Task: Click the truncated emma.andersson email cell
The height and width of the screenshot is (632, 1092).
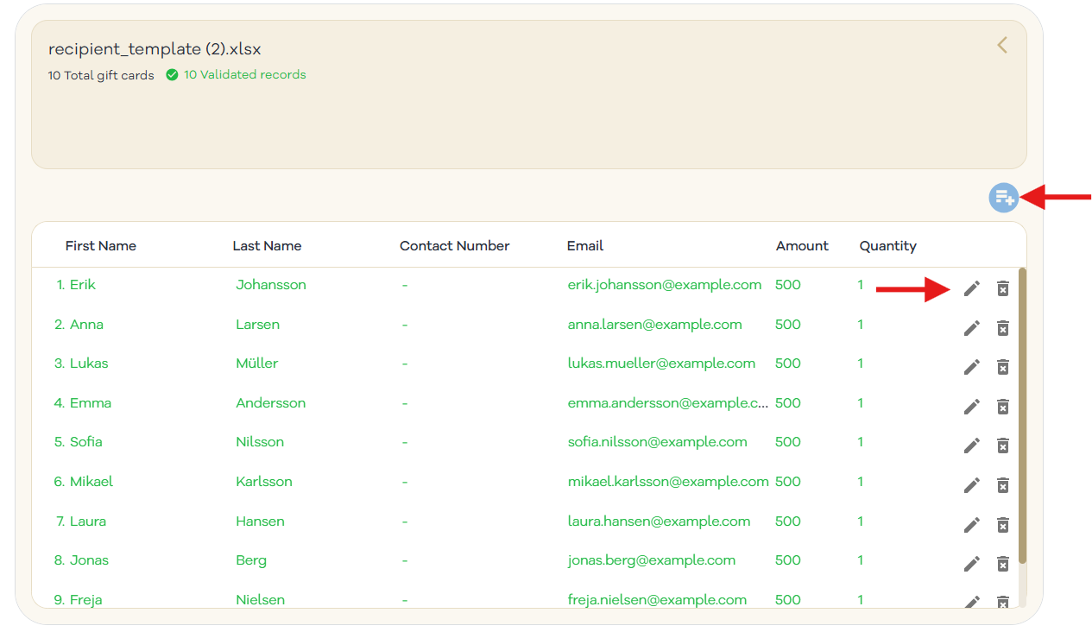Action: pyautogui.click(x=668, y=403)
